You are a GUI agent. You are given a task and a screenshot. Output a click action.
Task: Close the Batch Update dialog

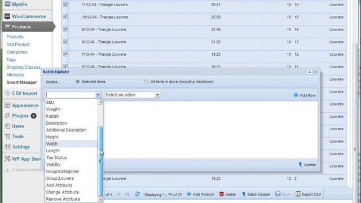point(315,72)
